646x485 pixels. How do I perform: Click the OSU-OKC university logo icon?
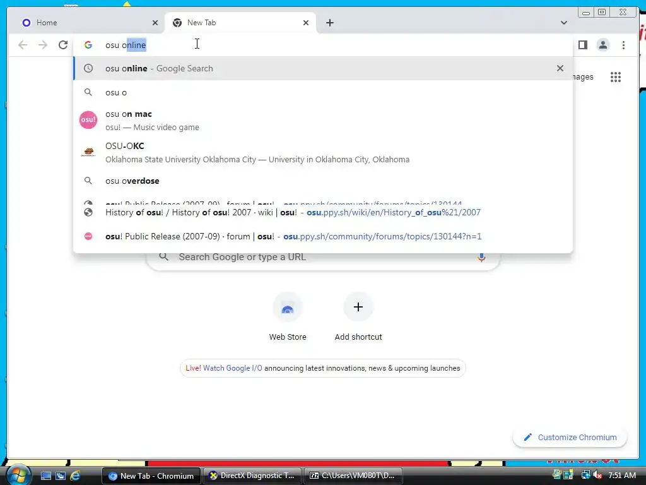[88, 152]
